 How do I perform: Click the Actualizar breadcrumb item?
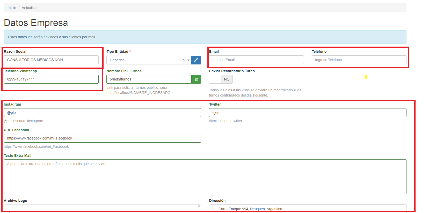(x=30, y=8)
